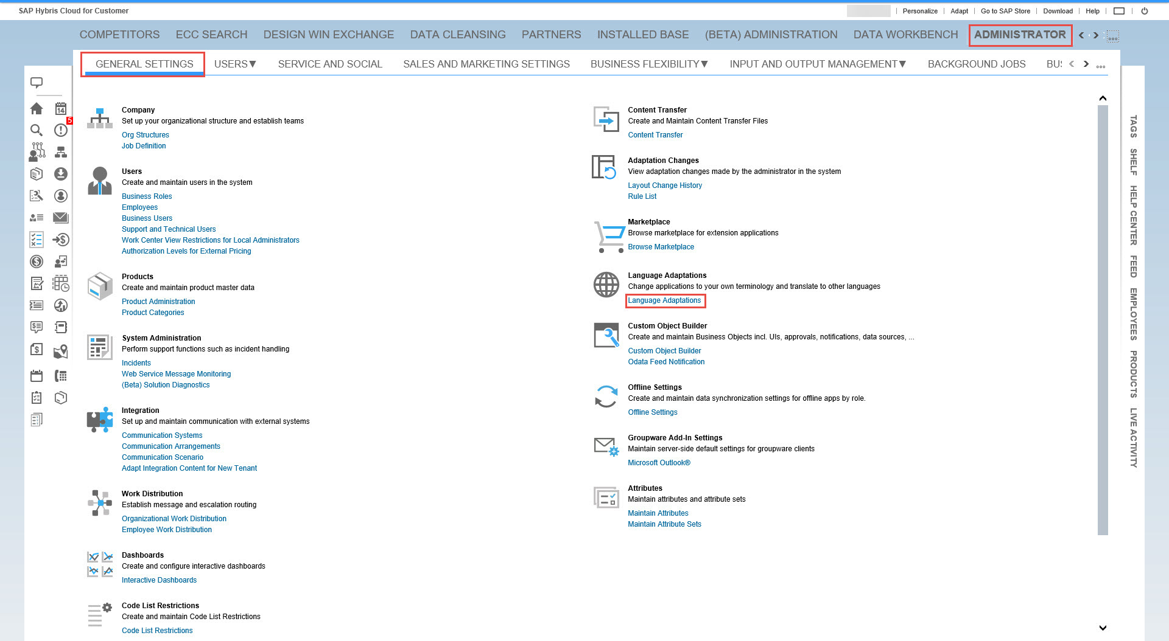Open the INSTALLED BASE work center
The image size is (1169, 641).
click(x=643, y=35)
